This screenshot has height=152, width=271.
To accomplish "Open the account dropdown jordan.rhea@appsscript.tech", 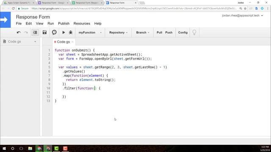I will [x=242, y=16].
